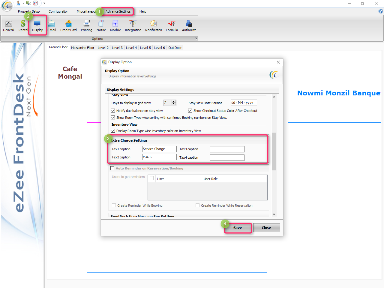Image resolution: width=384 pixels, height=288 pixels.
Task: Toggle Display Room Type wise inventory color
Action: click(x=113, y=131)
